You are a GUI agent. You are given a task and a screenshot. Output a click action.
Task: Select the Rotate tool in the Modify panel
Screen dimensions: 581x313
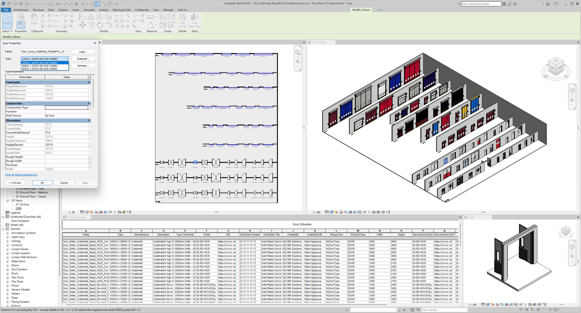(100, 25)
